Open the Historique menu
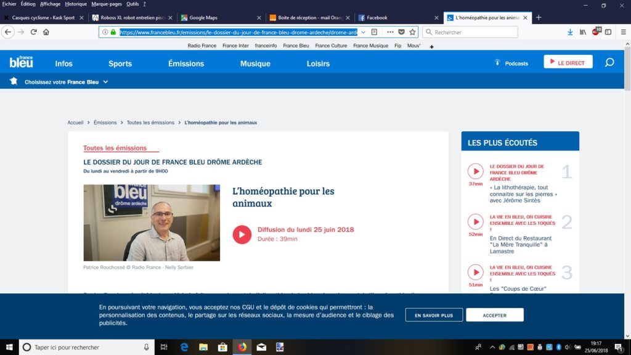This screenshot has height=355, width=631. coord(76,4)
